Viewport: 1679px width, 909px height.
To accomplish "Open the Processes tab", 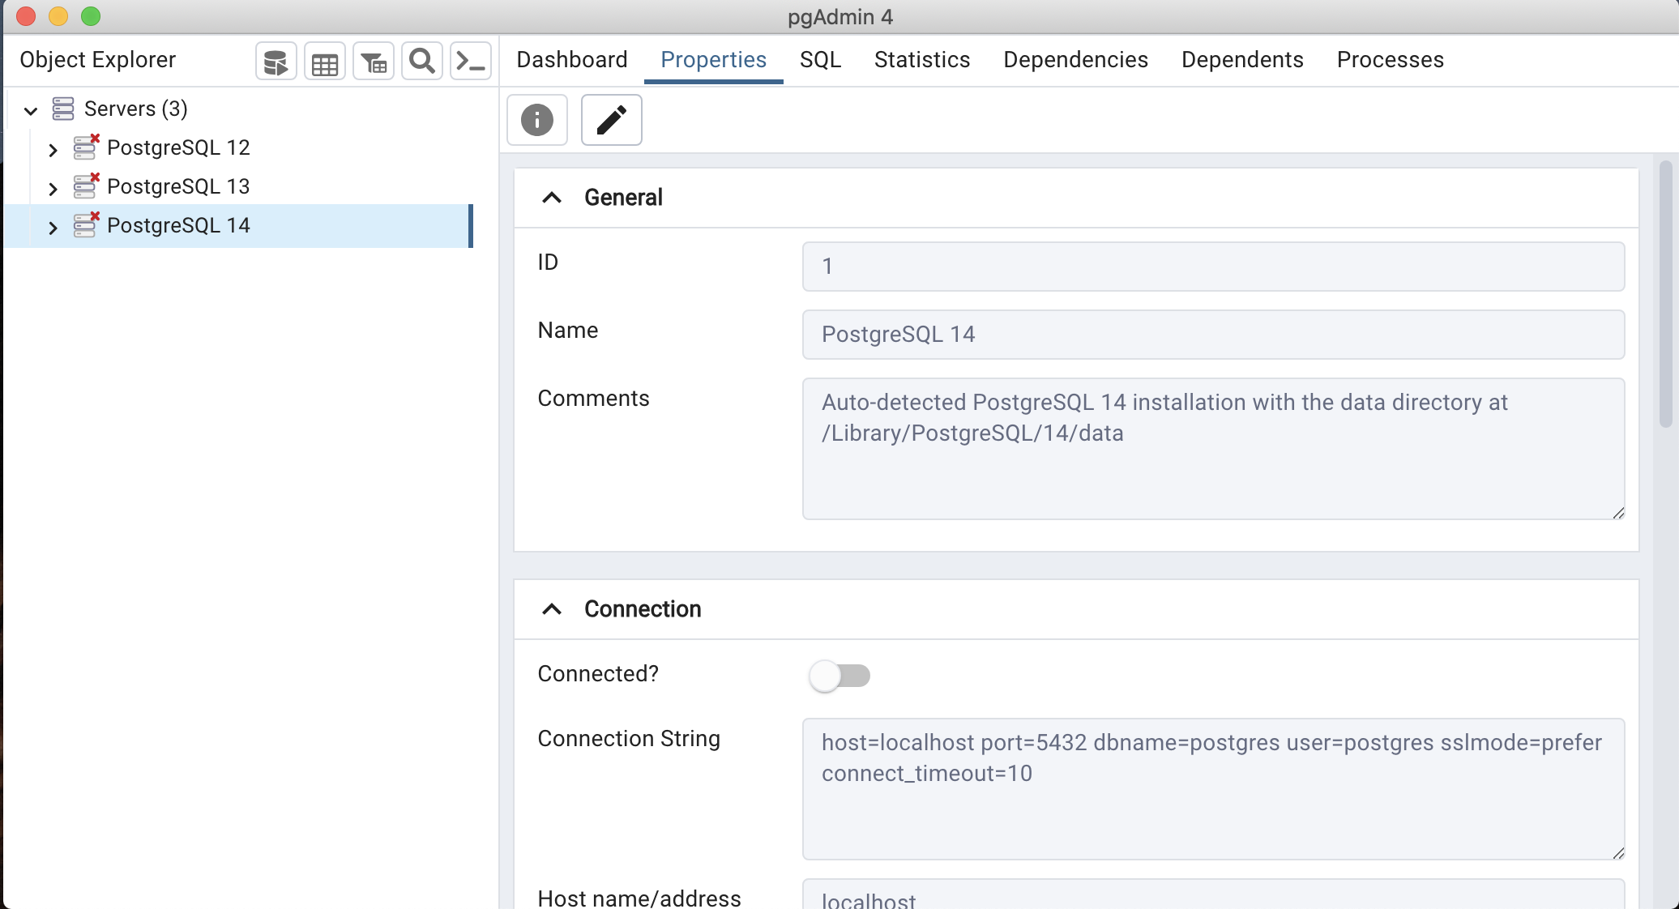I will 1391,60.
